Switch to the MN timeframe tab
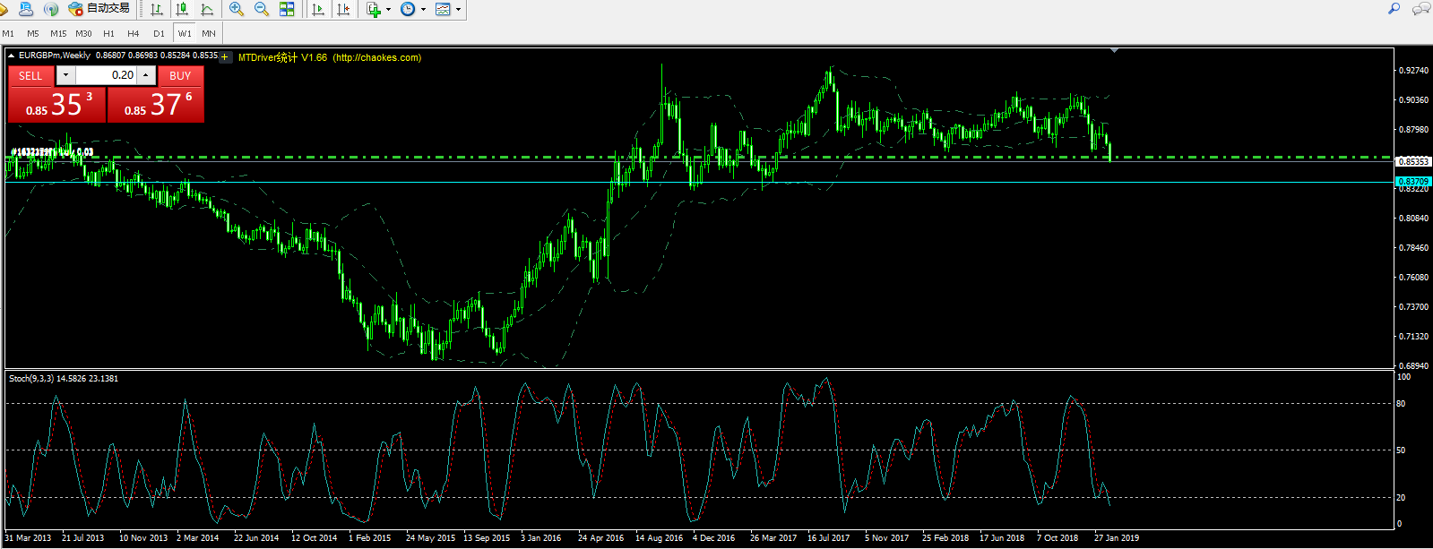 [209, 33]
